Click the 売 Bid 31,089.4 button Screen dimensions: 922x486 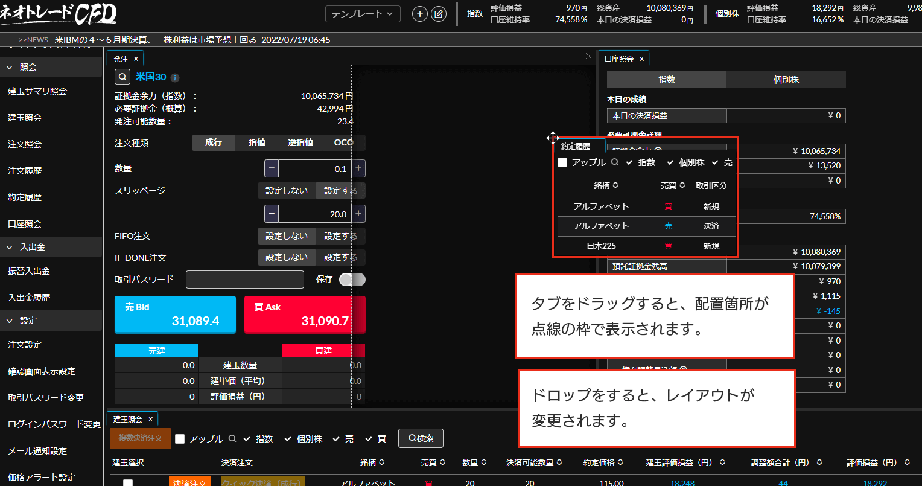pyautogui.click(x=175, y=315)
